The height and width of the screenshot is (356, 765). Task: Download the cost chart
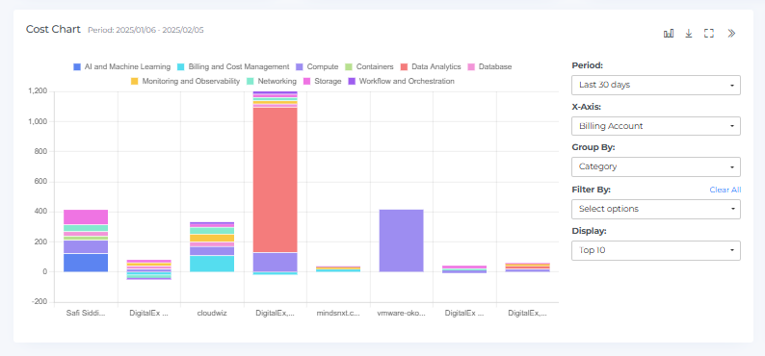(688, 33)
